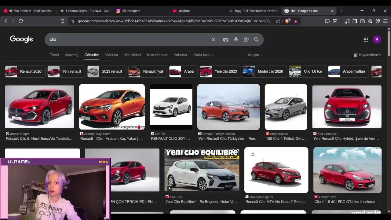Screen dimensions: 391x220
Task: Click the Araba suggestion chip
Action: 183,71
